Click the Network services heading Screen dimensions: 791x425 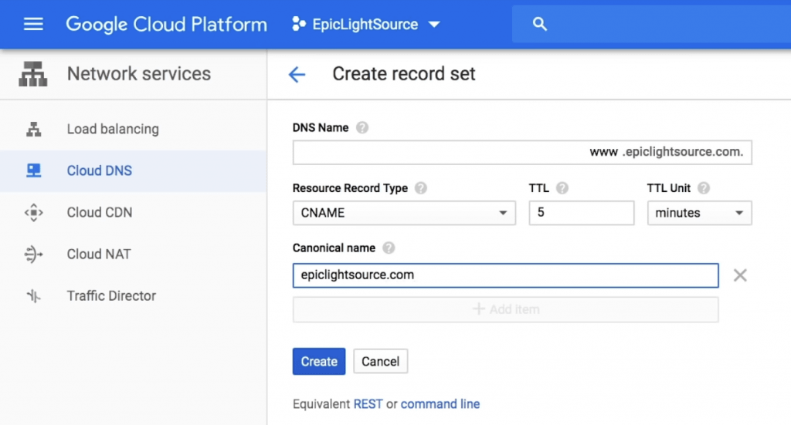point(139,73)
